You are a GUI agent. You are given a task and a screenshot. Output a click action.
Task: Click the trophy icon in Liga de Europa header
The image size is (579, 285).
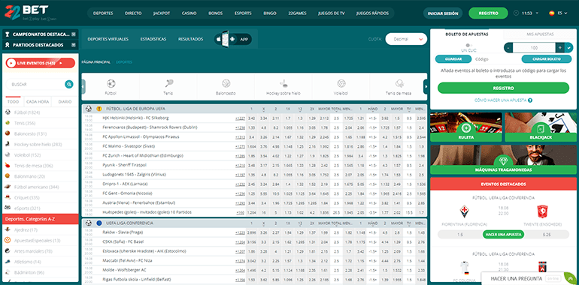(99, 109)
